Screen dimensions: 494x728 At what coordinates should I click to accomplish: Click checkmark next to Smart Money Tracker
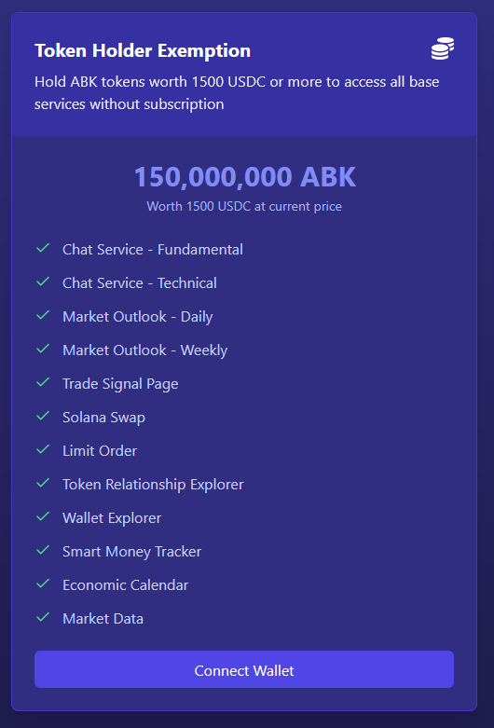pyautogui.click(x=43, y=550)
